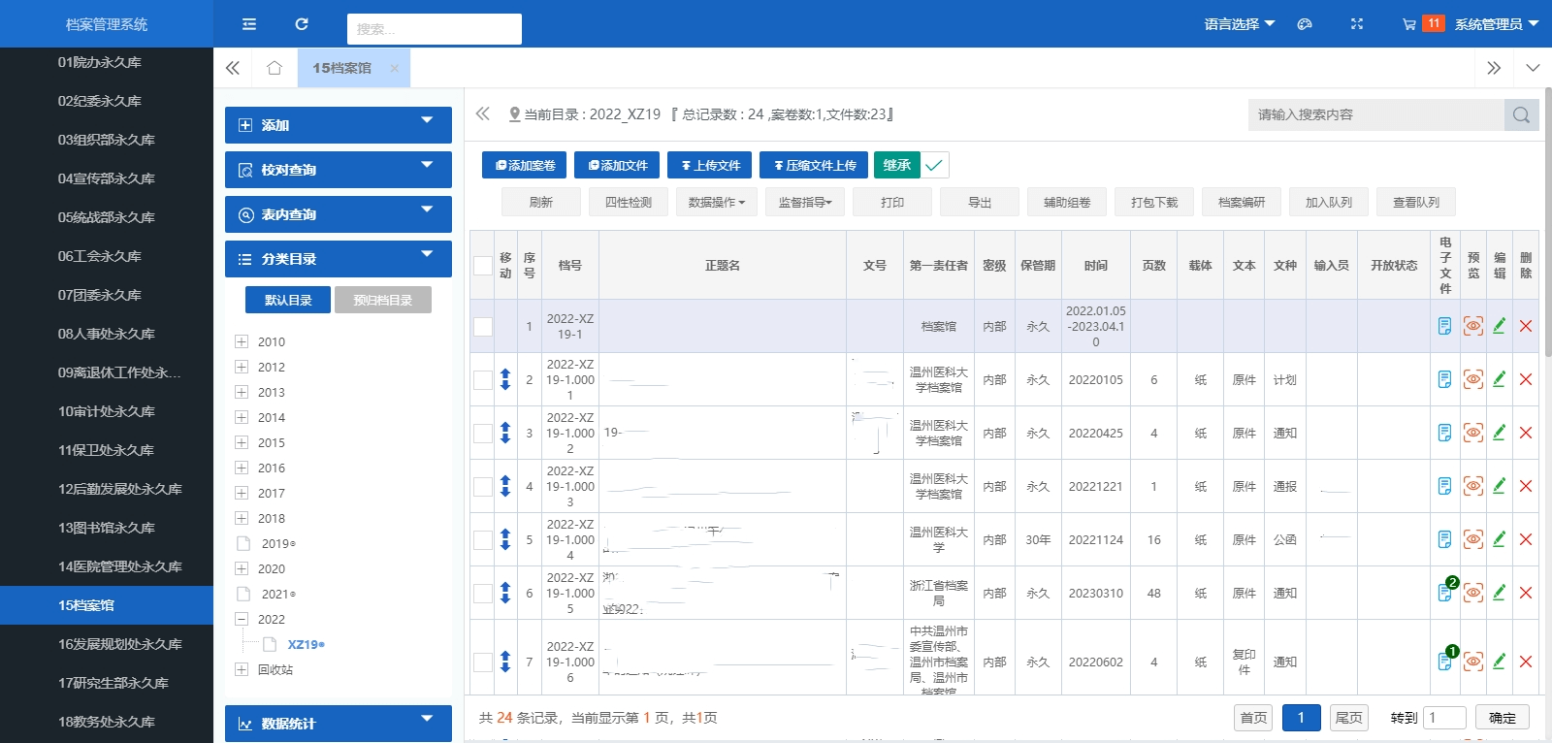The width and height of the screenshot is (1552, 743).
Task: Select 14医院管理处永久库 in sidebar
Action: tap(119, 566)
